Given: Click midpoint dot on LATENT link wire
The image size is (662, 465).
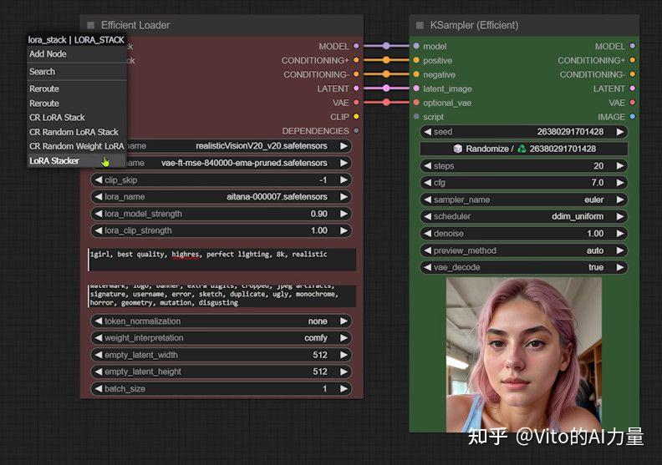Looking at the screenshot, I should pyautogui.click(x=386, y=88).
